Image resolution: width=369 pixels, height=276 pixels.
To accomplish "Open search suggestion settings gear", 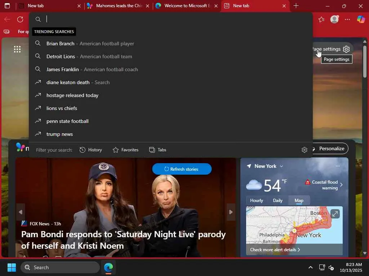I will point(304,150).
